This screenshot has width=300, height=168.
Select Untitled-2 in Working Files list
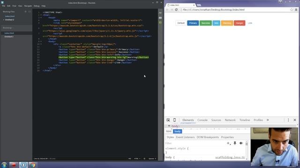9,20
